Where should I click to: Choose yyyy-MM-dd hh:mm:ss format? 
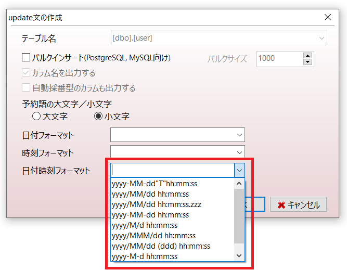tap(172, 215)
